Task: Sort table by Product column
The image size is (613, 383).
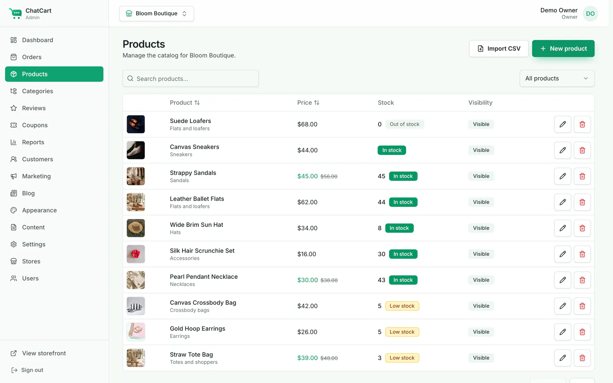Action: coord(185,103)
